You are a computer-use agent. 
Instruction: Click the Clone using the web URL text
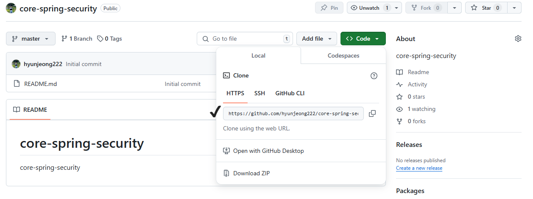pos(257,128)
